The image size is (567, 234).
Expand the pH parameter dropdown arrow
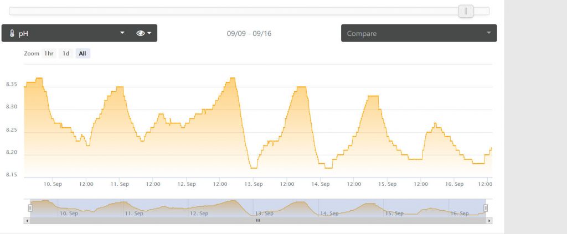pyautogui.click(x=122, y=33)
